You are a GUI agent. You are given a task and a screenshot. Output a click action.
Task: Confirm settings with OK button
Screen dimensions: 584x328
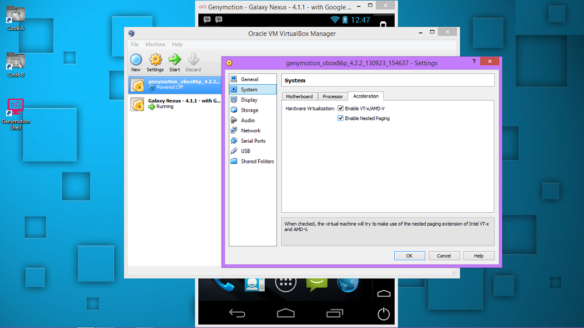(x=409, y=256)
